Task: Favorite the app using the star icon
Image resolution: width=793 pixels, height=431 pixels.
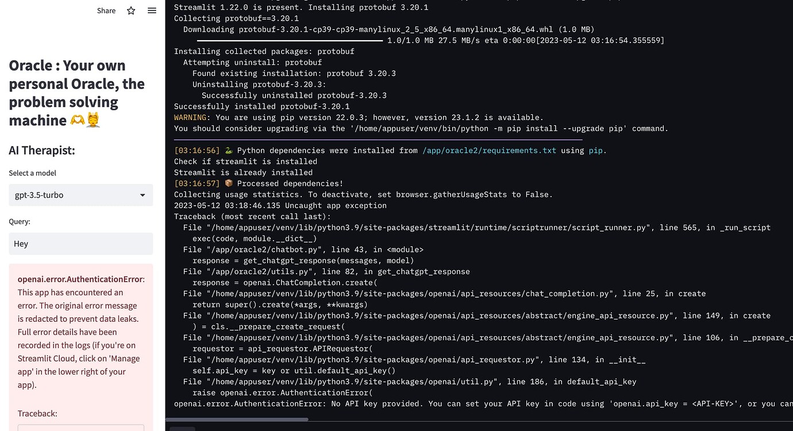Action: click(x=130, y=10)
